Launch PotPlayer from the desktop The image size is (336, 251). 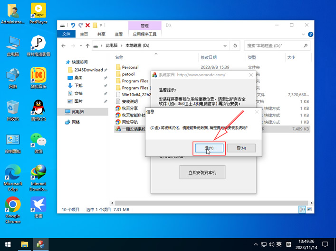[x=38, y=13]
